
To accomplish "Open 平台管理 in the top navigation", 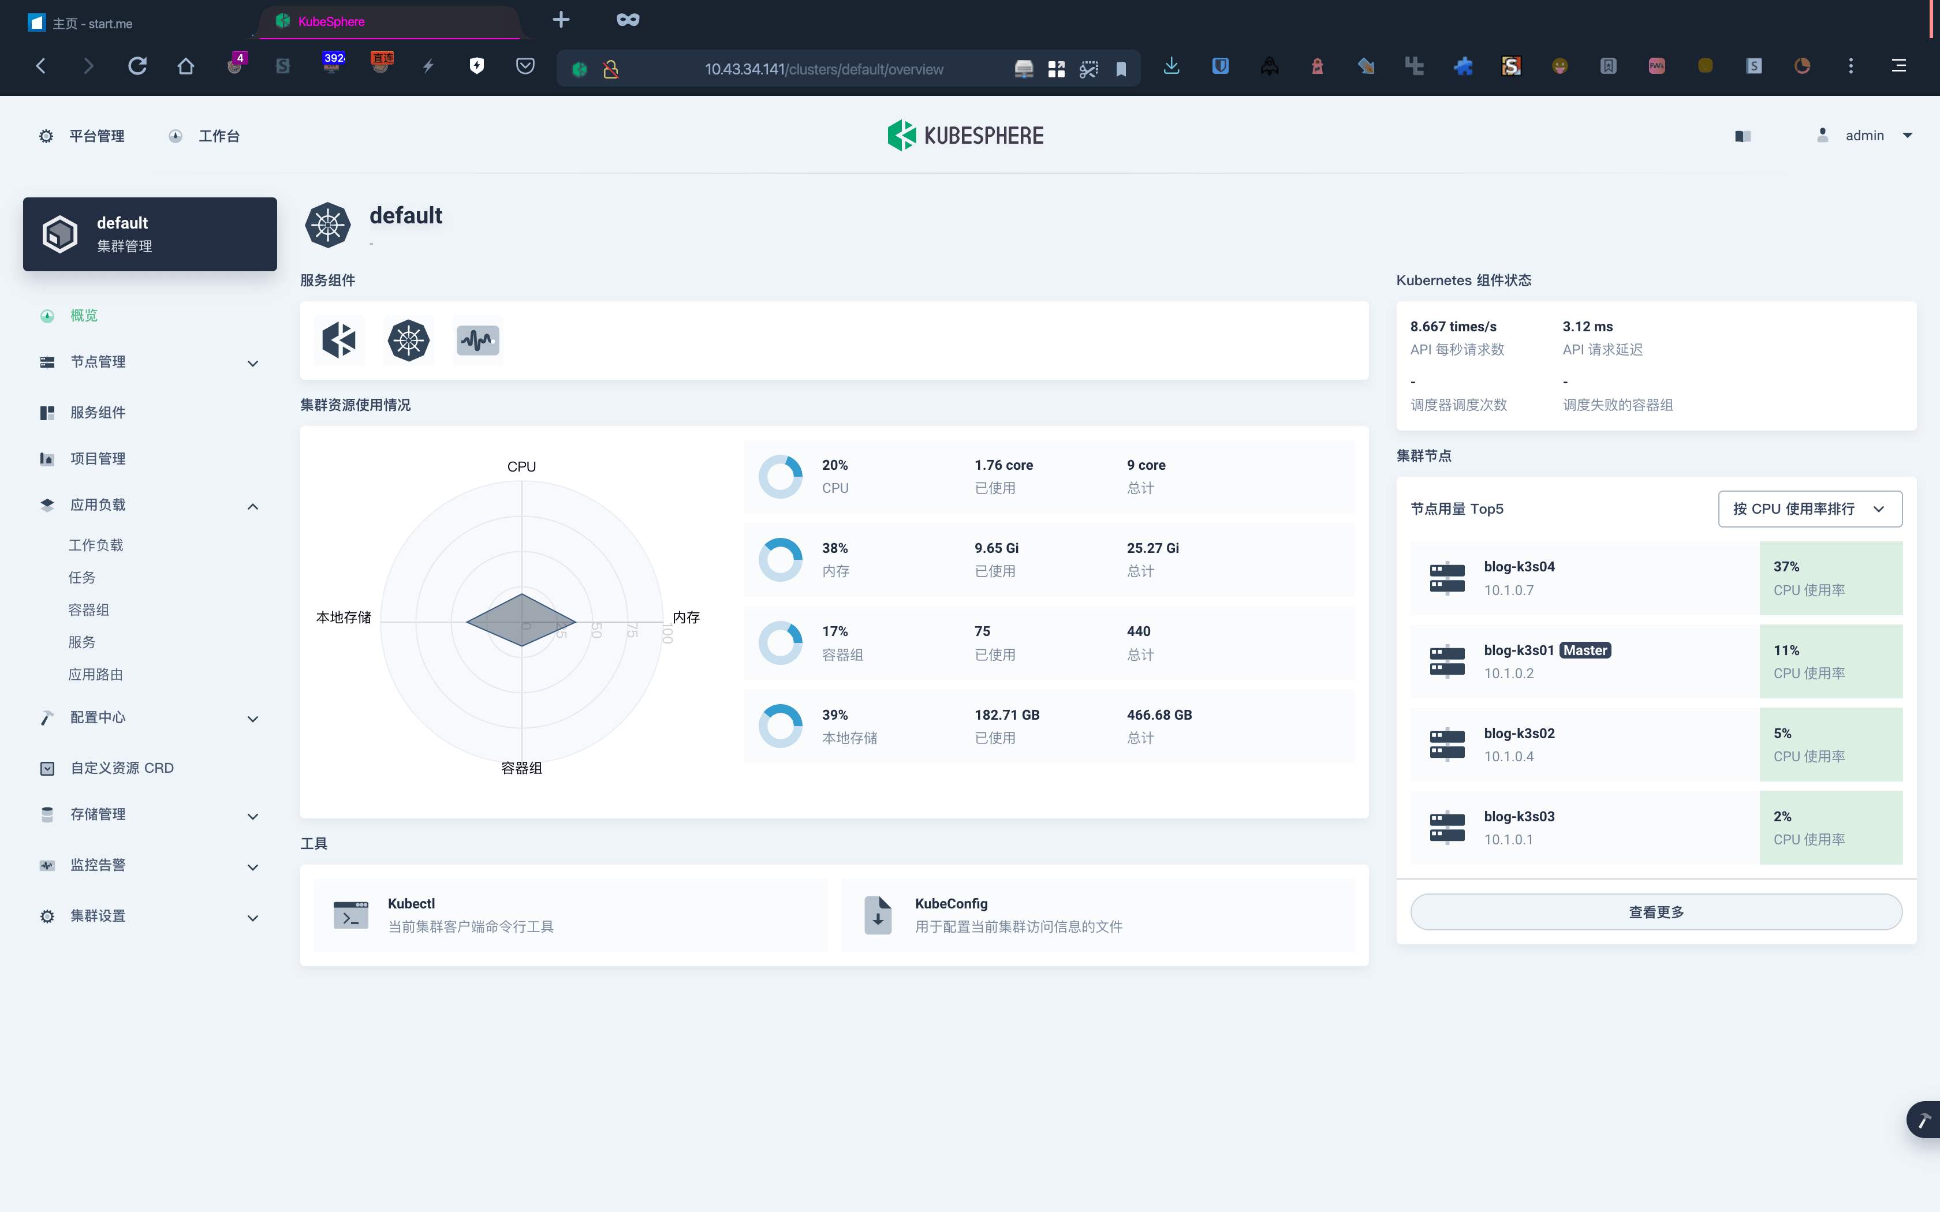I will coord(83,136).
